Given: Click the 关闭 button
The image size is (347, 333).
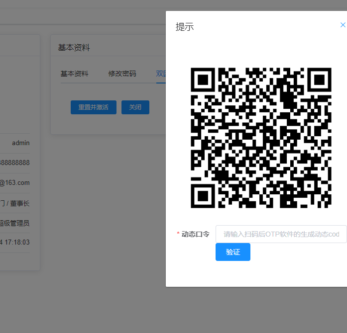Looking at the screenshot, I should (x=135, y=107).
